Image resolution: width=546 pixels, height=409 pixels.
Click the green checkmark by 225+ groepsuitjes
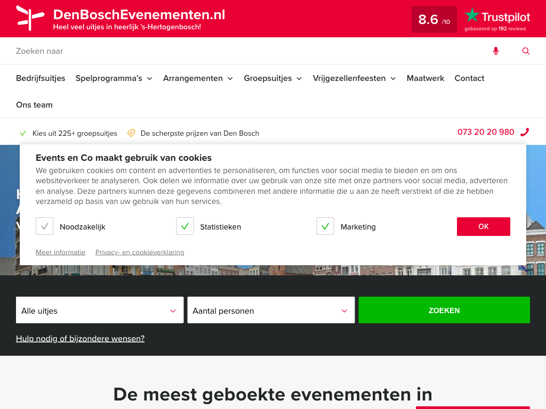23,133
